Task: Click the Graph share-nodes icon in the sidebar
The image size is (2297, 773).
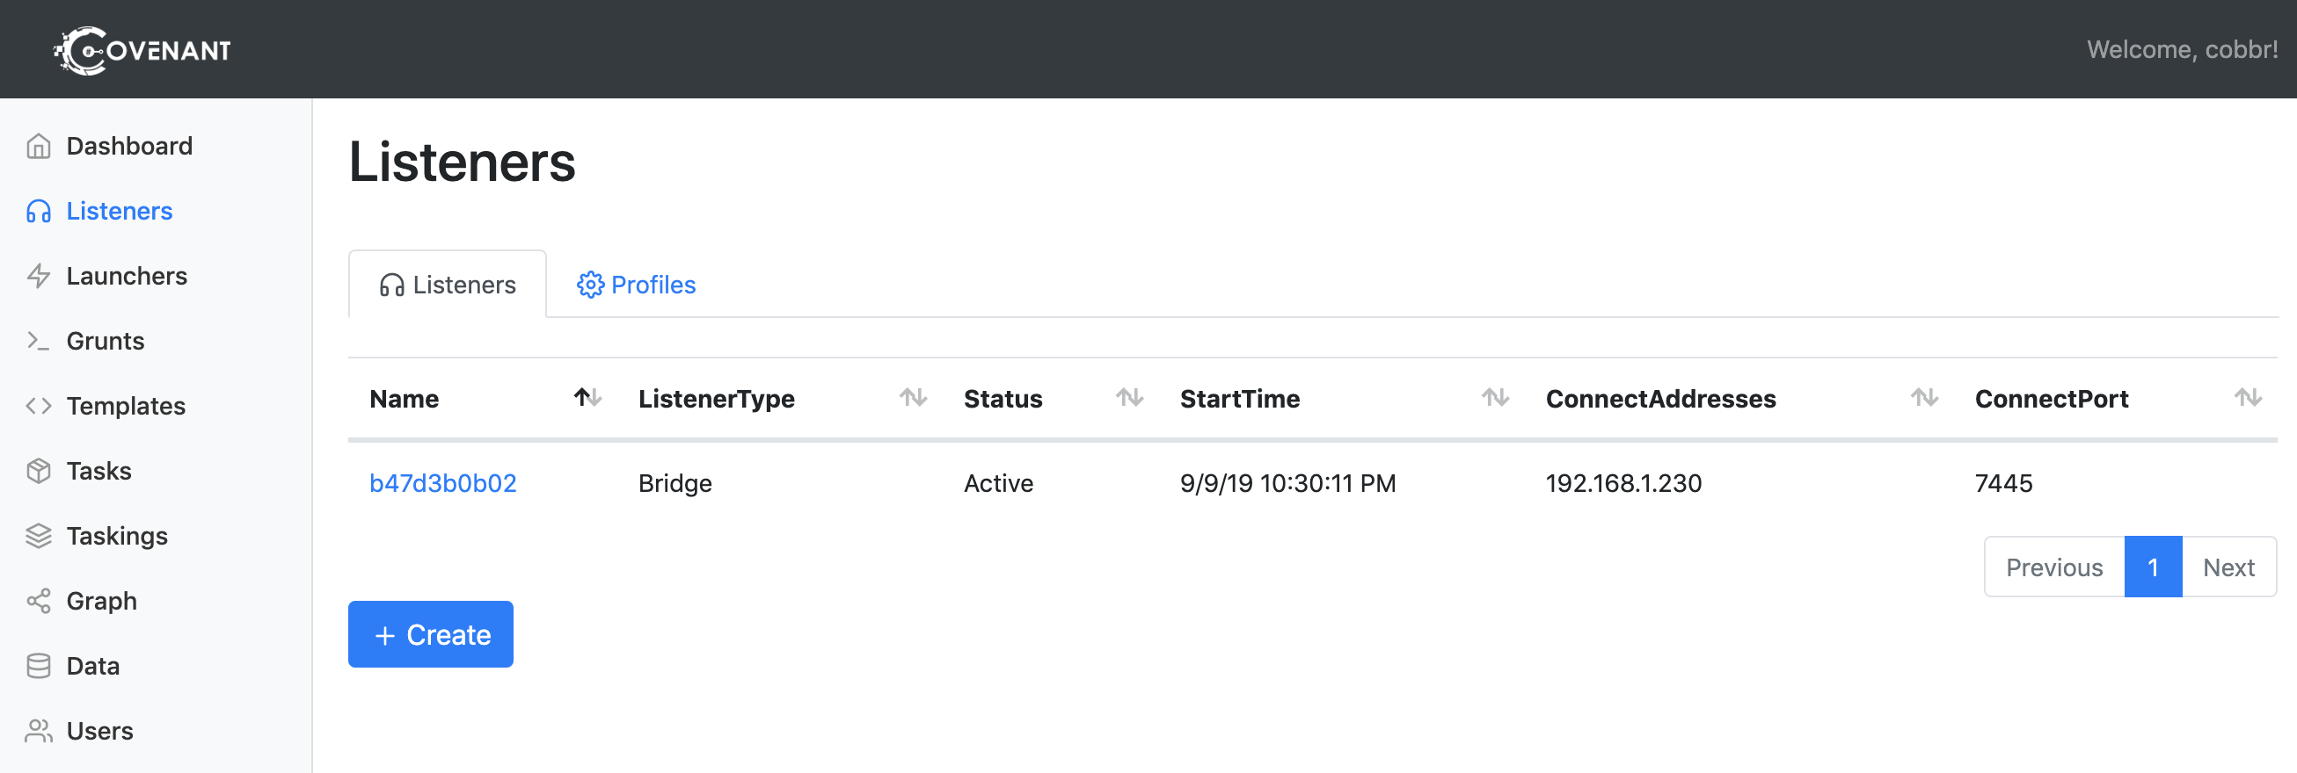Action: (x=39, y=601)
